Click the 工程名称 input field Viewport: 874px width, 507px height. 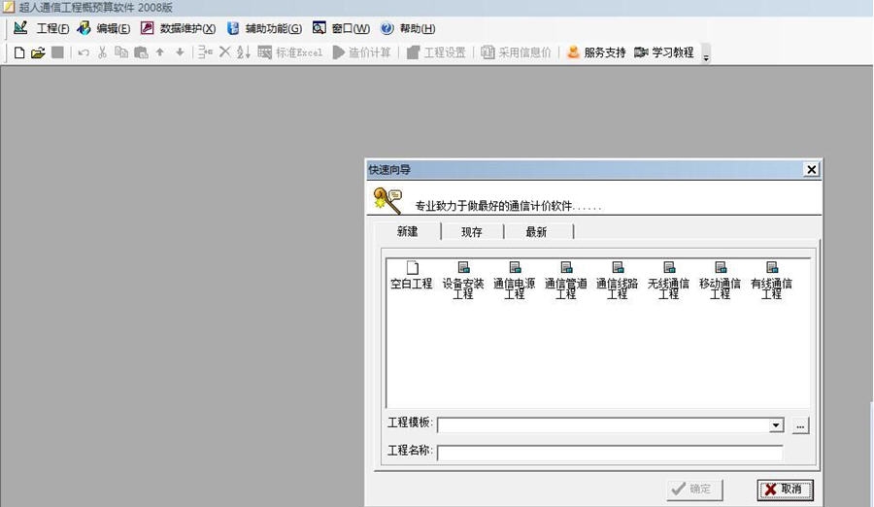(x=610, y=453)
